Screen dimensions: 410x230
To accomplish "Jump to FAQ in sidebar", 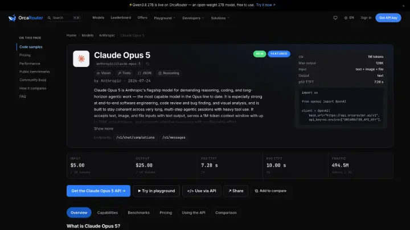I will (22, 97).
